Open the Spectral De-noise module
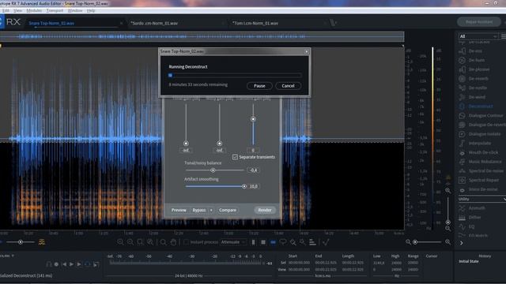The width and height of the screenshot is (506, 284). [x=485, y=171]
